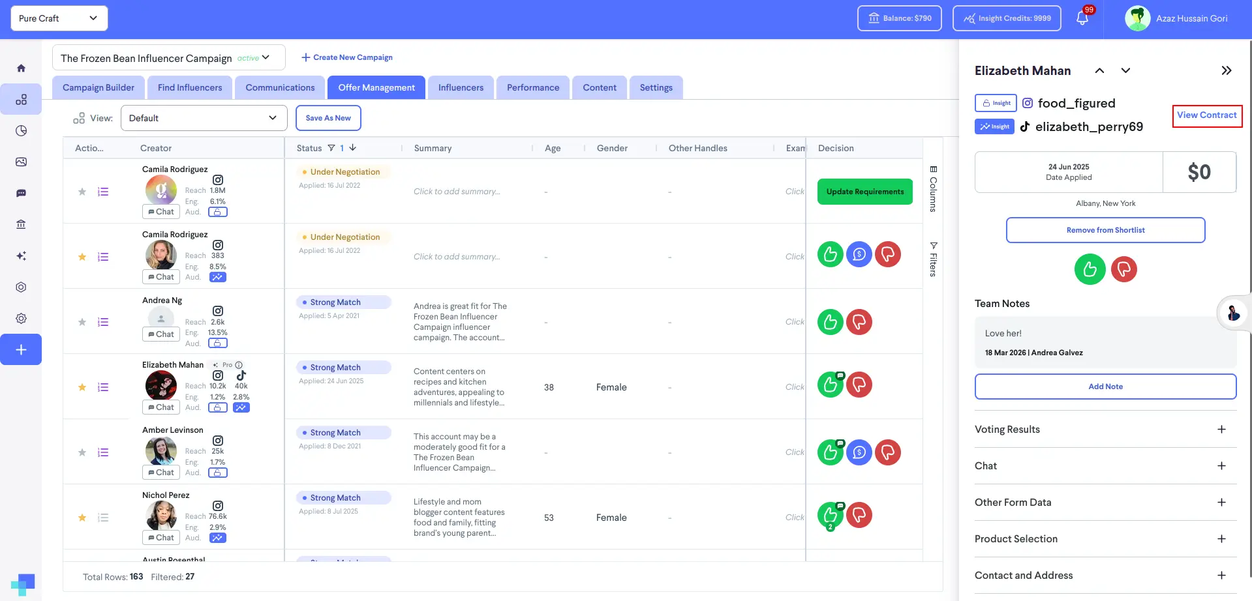The height and width of the screenshot is (601, 1252).
Task: Expand Voting Results section
Action: [x=1105, y=430]
